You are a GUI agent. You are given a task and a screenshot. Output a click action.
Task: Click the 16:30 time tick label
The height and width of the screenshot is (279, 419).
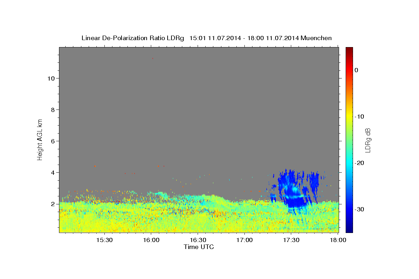pyautogui.click(x=198, y=240)
